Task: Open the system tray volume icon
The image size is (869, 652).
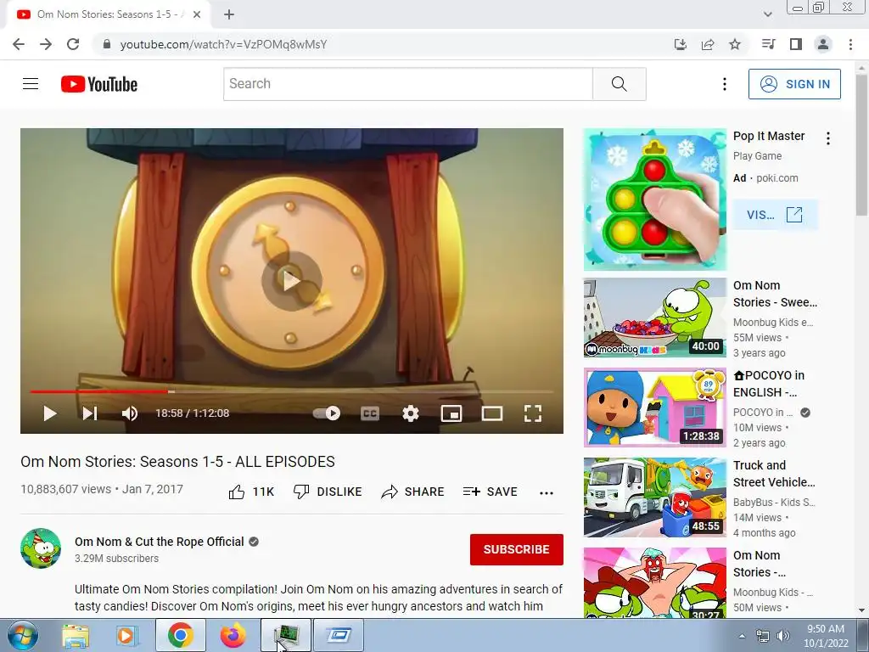Action: [783, 636]
